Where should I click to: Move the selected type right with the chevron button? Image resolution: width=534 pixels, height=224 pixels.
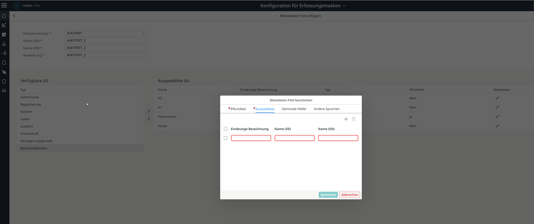pos(149,111)
